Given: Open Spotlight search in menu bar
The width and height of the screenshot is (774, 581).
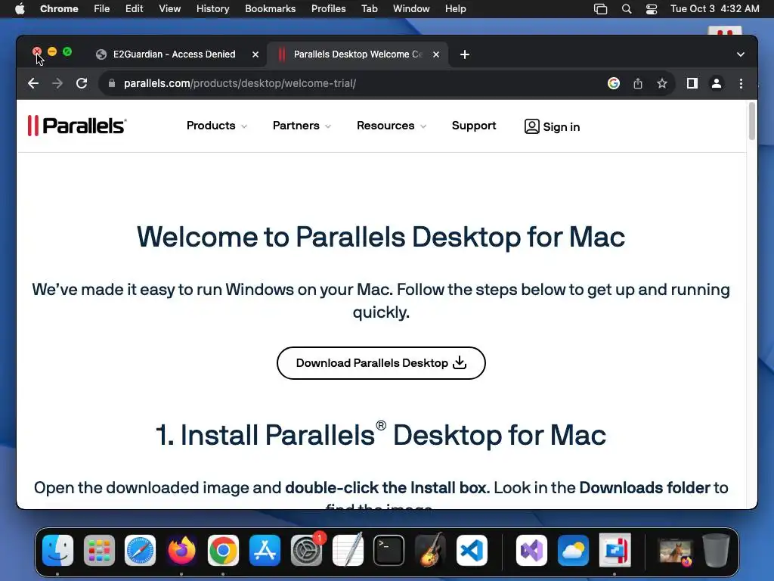Looking at the screenshot, I should (x=627, y=9).
